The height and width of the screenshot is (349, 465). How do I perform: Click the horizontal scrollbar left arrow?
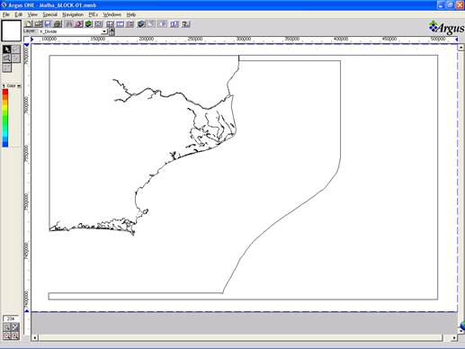click(35, 337)
